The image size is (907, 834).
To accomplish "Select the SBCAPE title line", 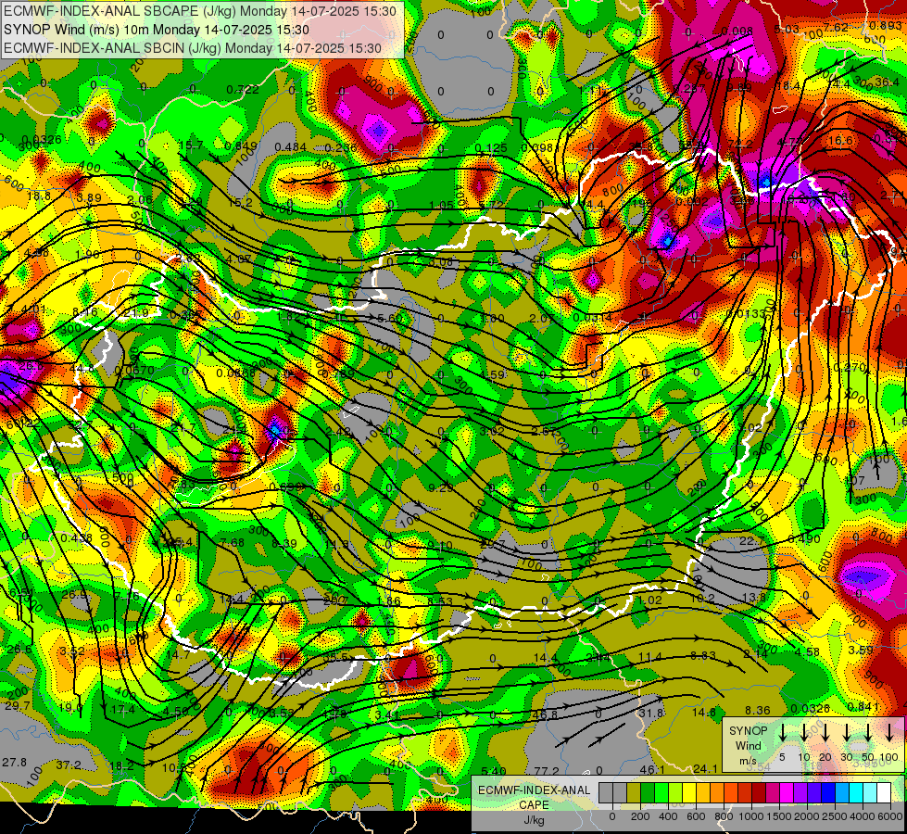I will click(199, 11).
